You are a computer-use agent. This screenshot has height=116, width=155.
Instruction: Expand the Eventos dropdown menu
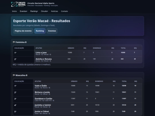24,11
